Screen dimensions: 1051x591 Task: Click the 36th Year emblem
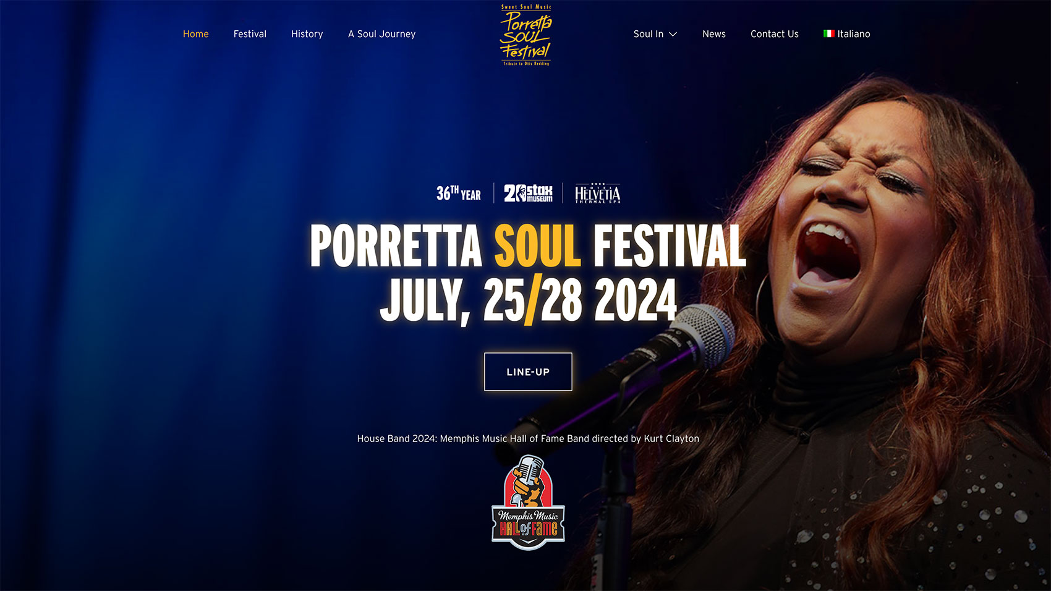459,193
